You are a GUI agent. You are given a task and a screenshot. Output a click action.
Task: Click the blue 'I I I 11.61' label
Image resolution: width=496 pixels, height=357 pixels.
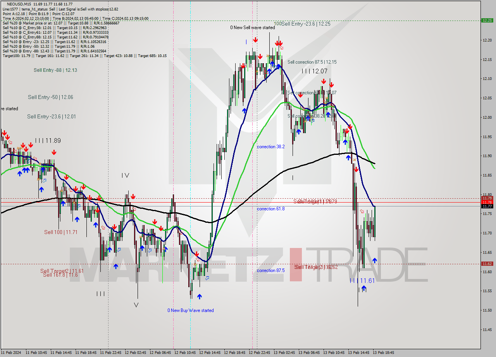362,281
